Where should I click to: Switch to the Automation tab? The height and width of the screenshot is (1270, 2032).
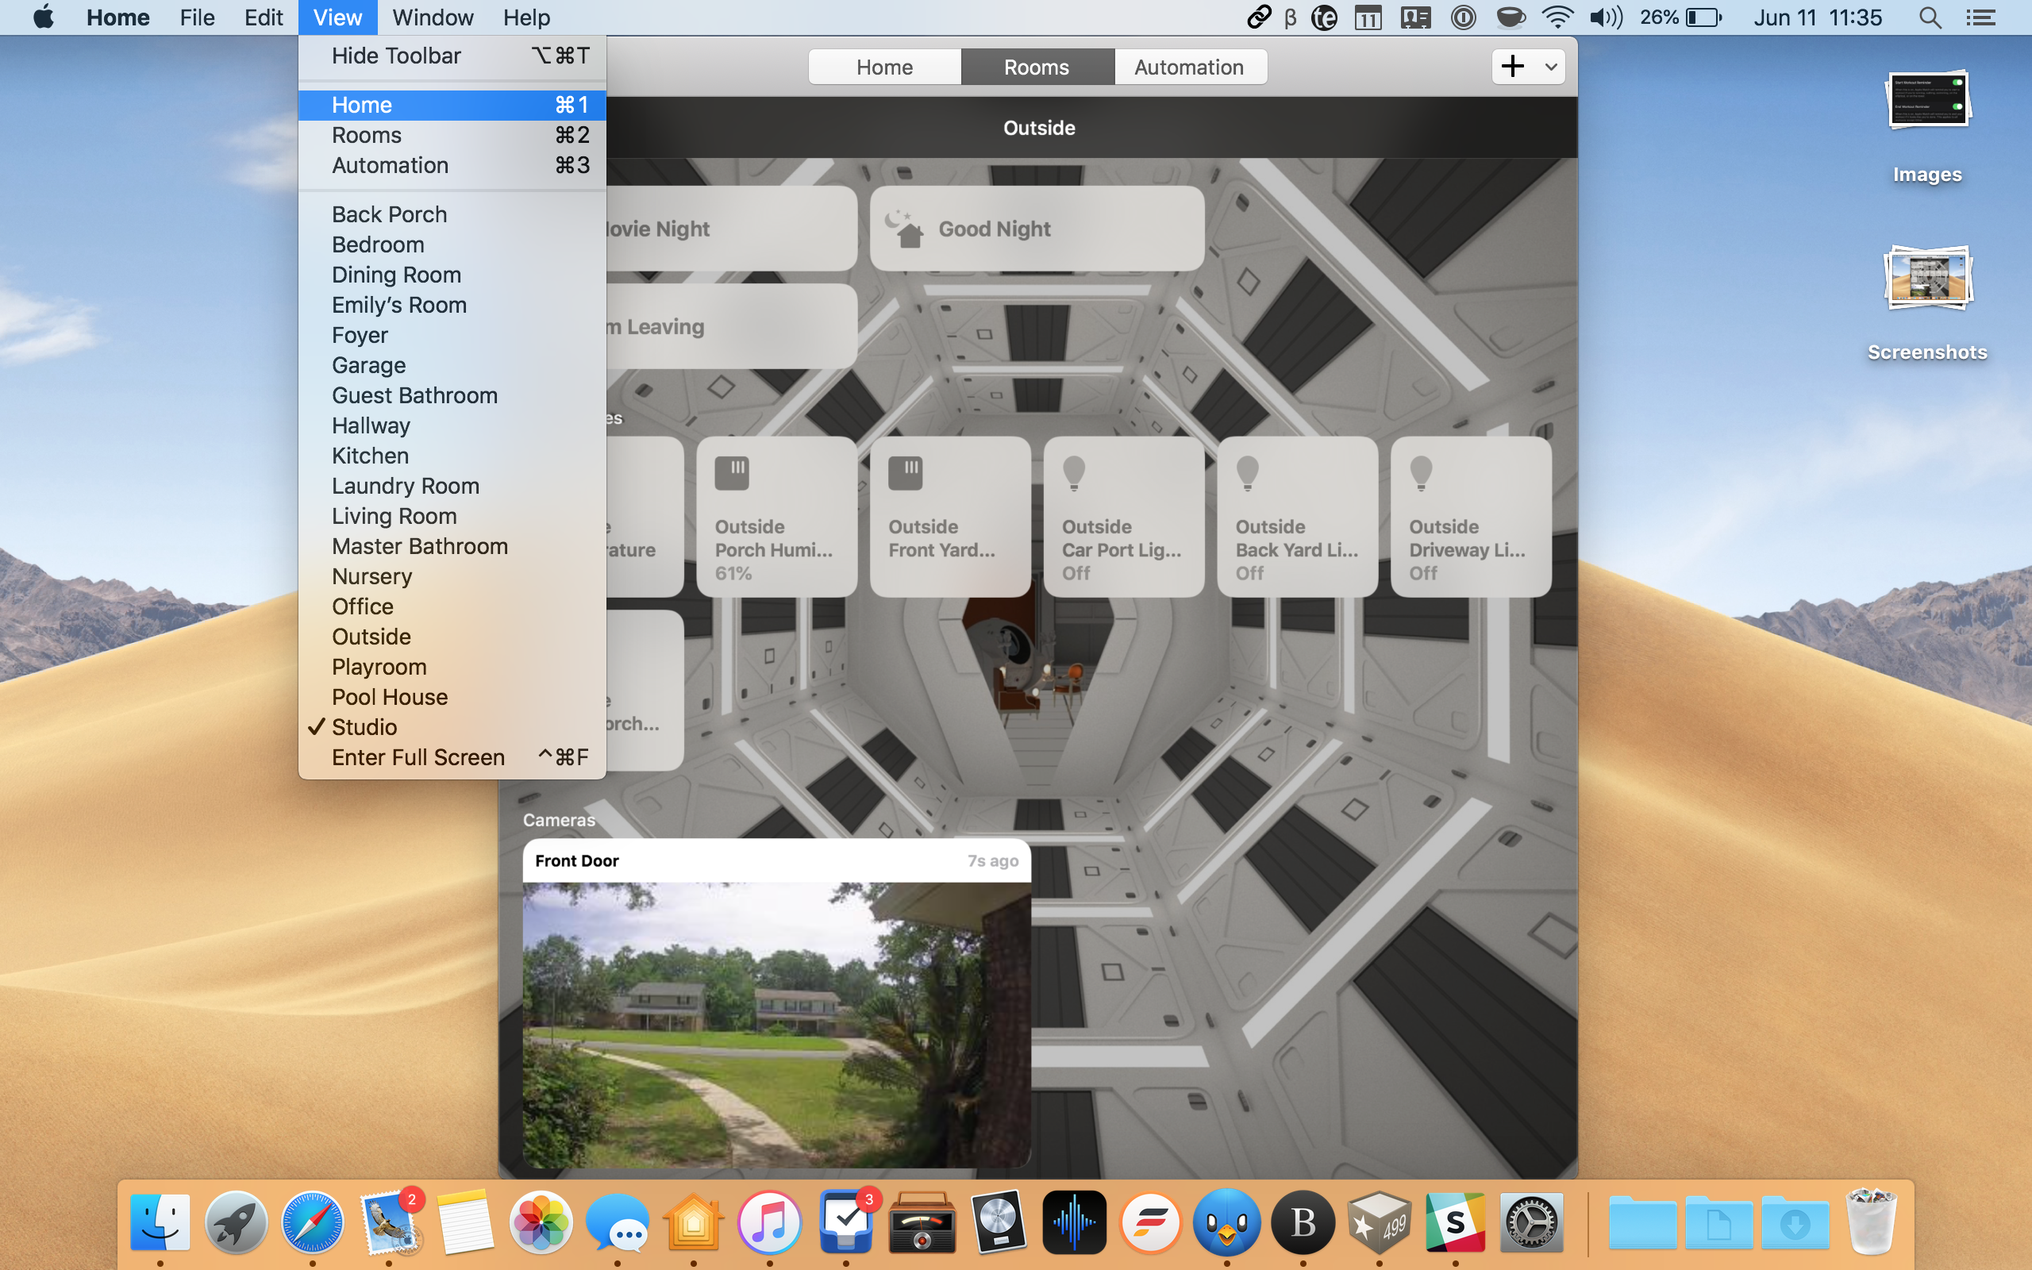1188,67
